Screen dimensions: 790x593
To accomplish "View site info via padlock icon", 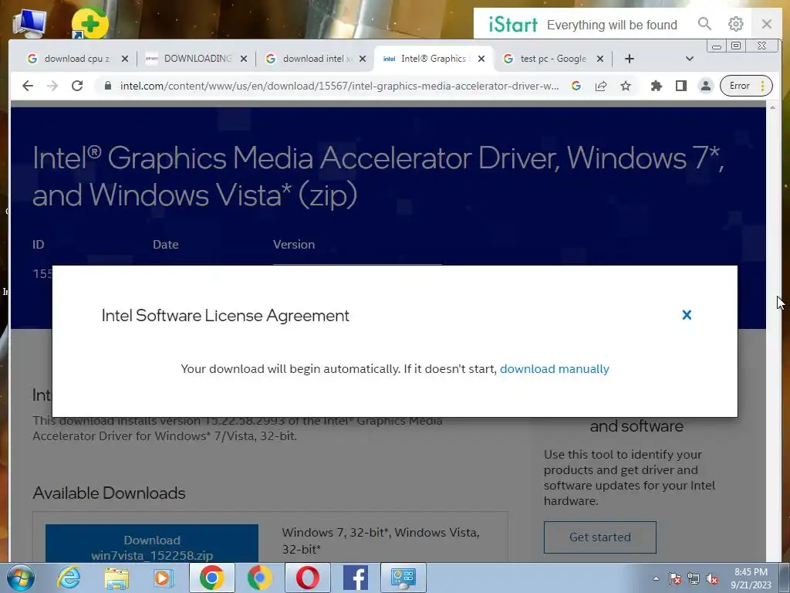I will pos(107,86).
